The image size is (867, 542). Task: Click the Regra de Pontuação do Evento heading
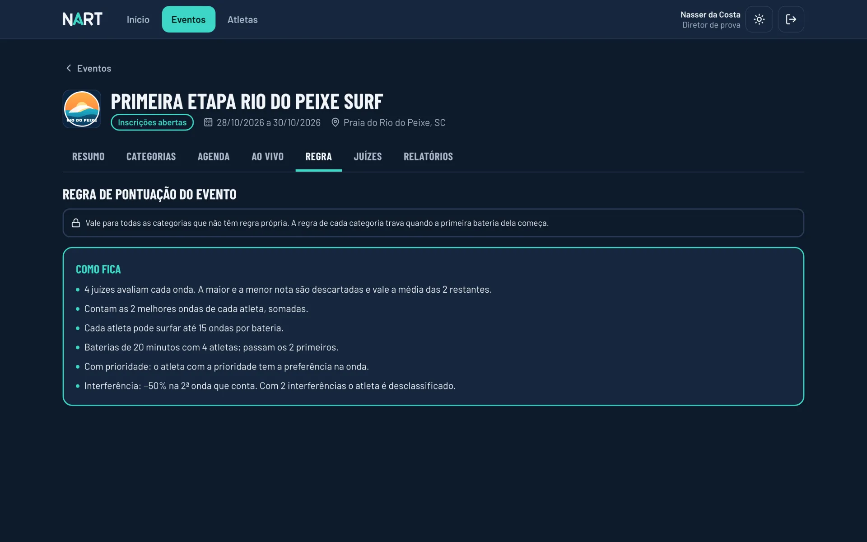pos(149,194)
